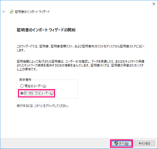Proceed with the 次へ(N) button
Image resolution: width=158 pixels, height=149 pixels.
click(122, 144)
